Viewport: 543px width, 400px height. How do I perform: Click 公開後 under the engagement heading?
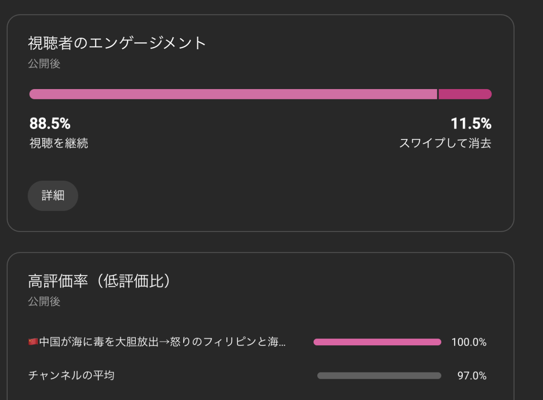tap(44, 64)
